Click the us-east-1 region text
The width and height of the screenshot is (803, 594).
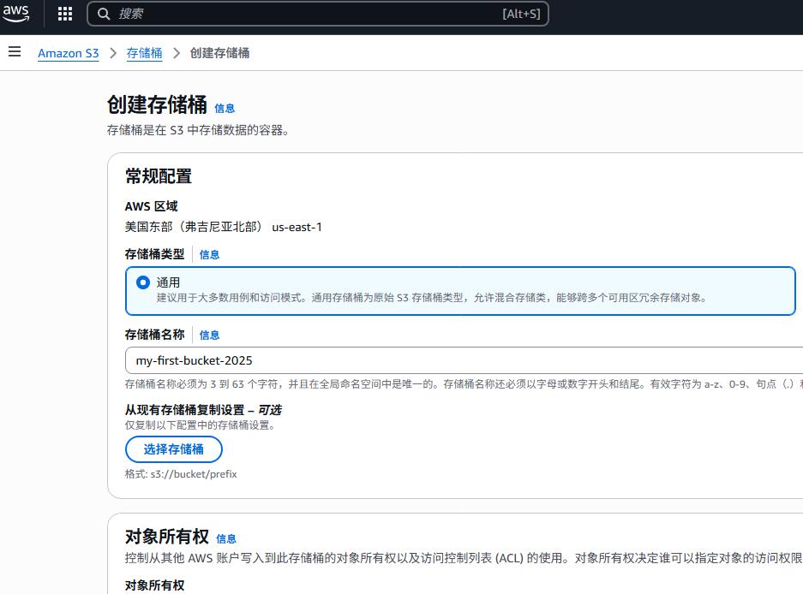tap(297, 227)
